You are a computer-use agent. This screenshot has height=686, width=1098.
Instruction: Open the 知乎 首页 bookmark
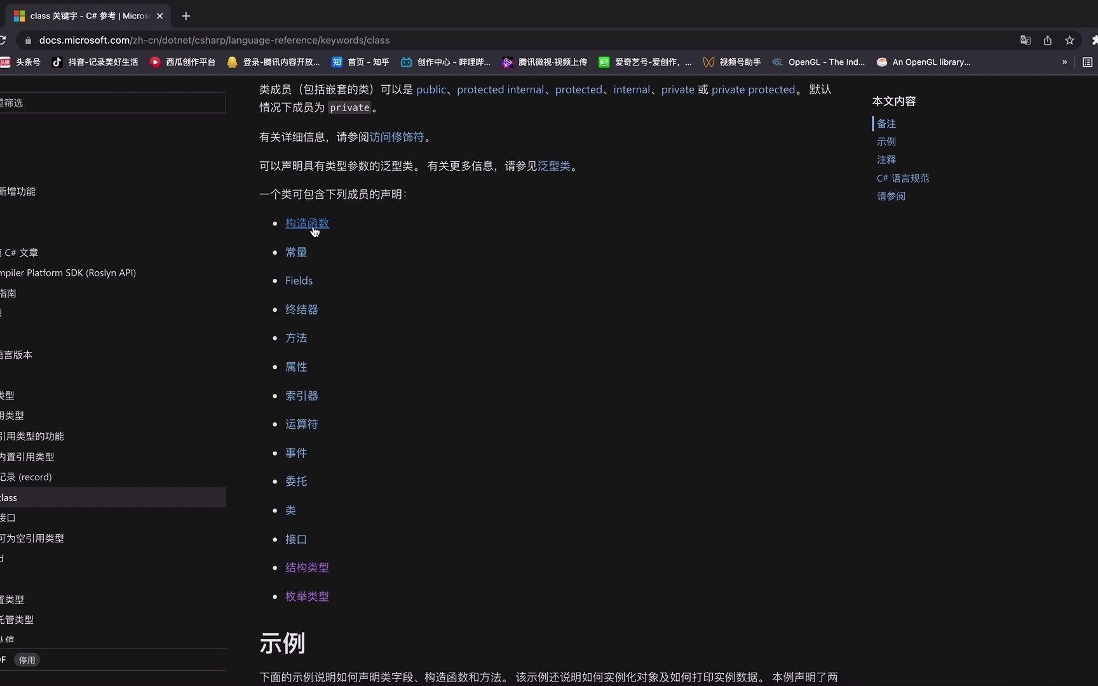pyautogui.click(x=360, y=62)
